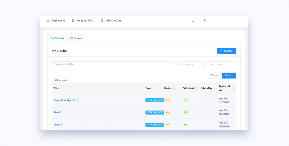This screenshot has height=146, width=289.
Task: Click the Apr 16, 02:20 PM date
Action: coord(224,113)
